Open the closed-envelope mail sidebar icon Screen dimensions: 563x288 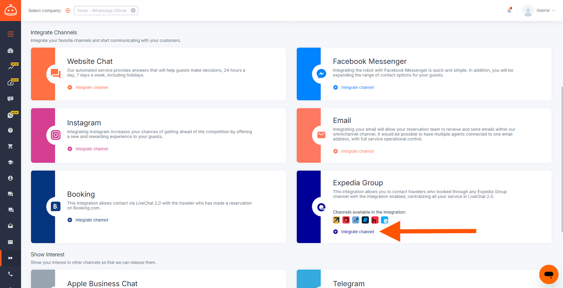pos(11,242)
